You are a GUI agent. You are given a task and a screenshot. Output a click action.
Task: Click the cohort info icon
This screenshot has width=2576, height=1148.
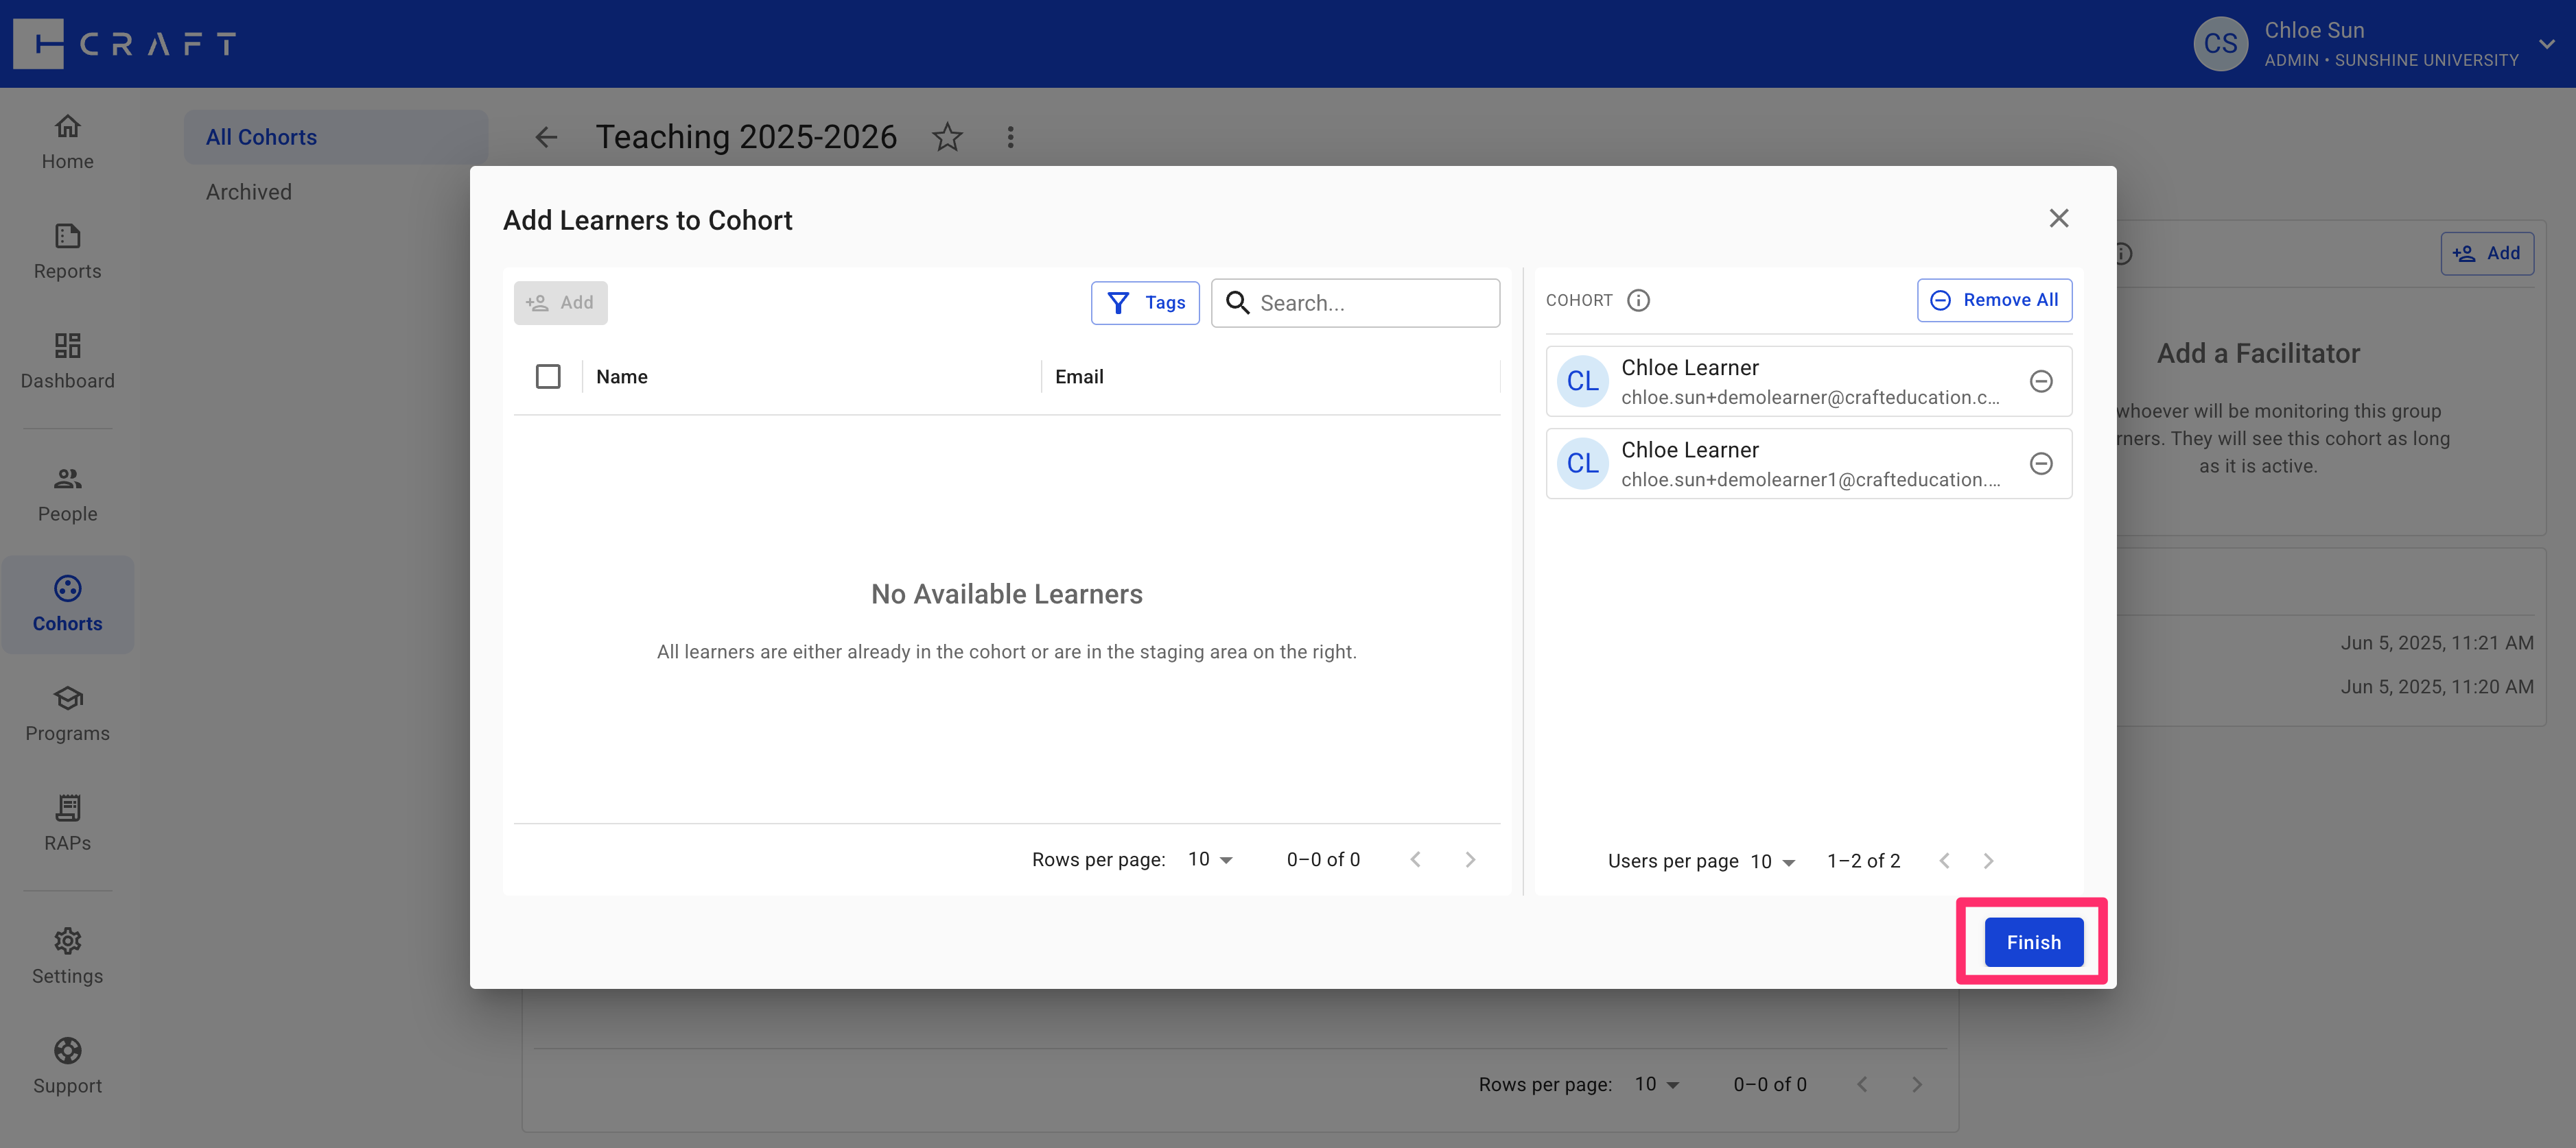coord(1638,300)
